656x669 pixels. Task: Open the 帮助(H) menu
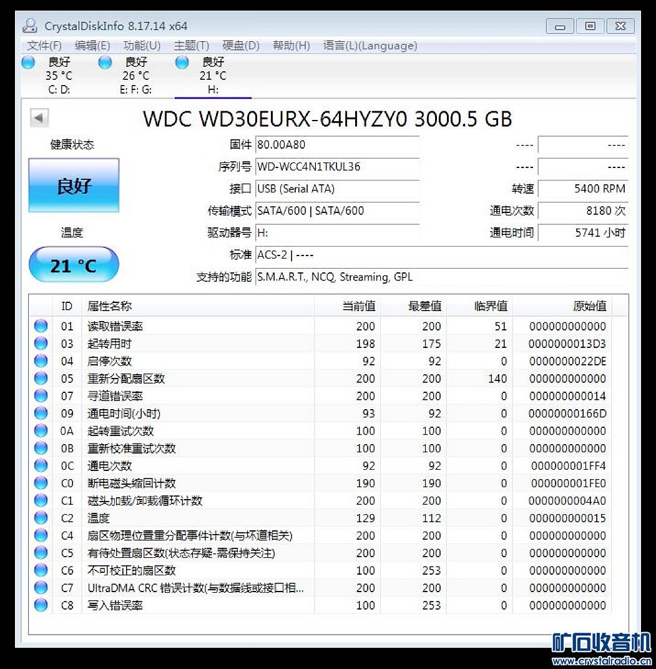(x=291, y=45)
